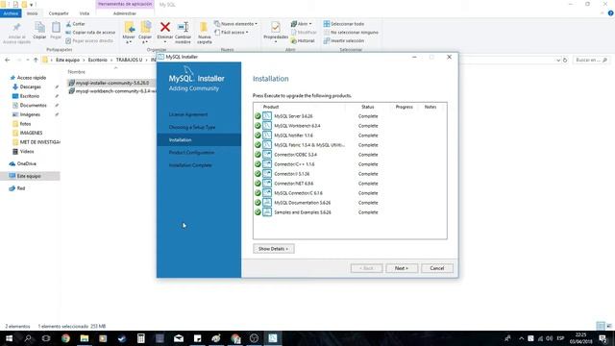Open the Nuevo elemento dropdown
615x346 pixels.
click(236, 24)
